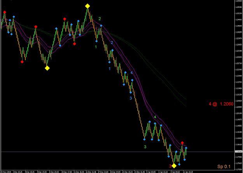Click the blue diamond directly above green label 3

coord(144,139)
